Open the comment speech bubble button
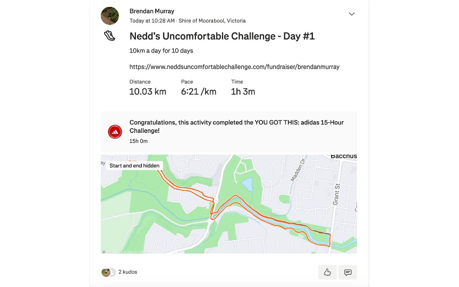 tap(348, 272)
